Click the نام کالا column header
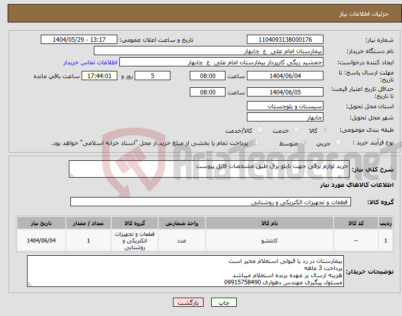This screenshot has width=402, height=316. (269, 223)
